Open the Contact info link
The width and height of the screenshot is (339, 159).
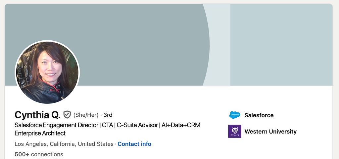134,144
